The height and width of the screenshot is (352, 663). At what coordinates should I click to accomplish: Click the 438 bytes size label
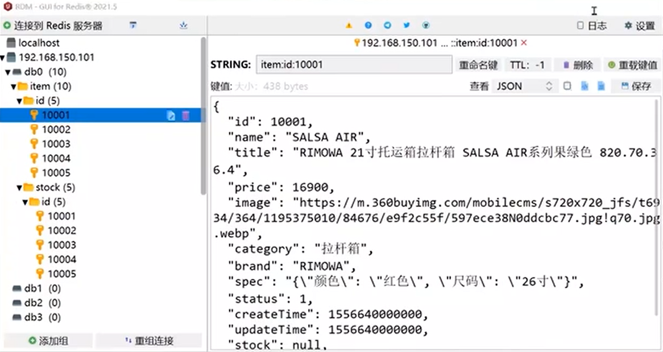[286, 86]
